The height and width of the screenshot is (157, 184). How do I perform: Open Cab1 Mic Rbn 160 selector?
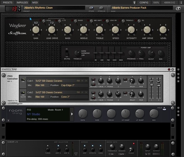point(42,85)
